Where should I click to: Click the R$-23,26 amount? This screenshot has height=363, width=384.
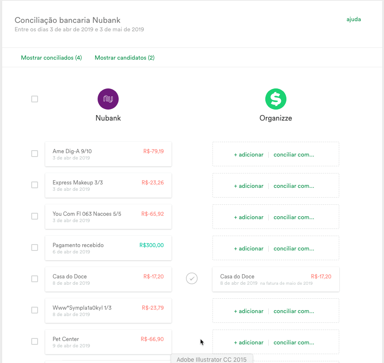tap(153, 182)
